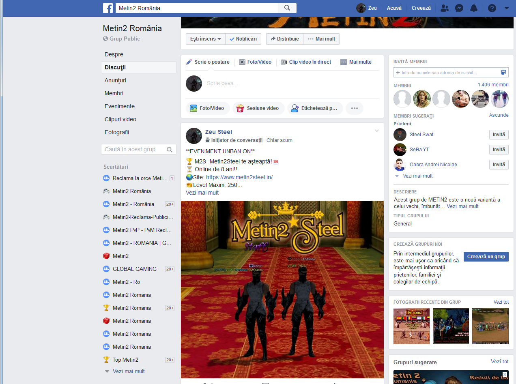Expand Vezi mai mult suggested members

coord(418,176)
